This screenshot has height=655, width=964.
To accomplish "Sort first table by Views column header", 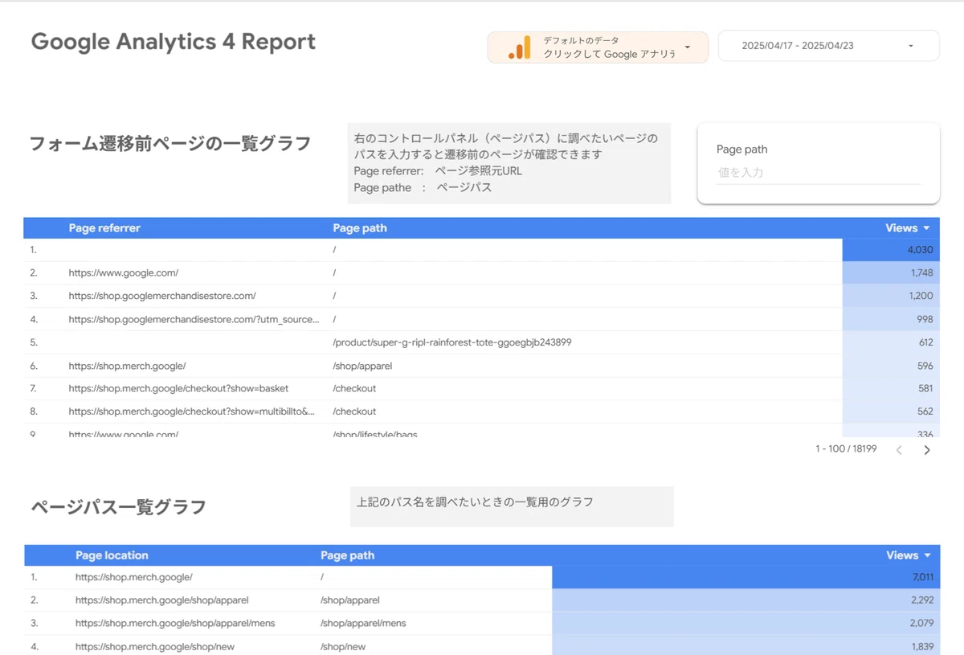I will pos(908,228).
